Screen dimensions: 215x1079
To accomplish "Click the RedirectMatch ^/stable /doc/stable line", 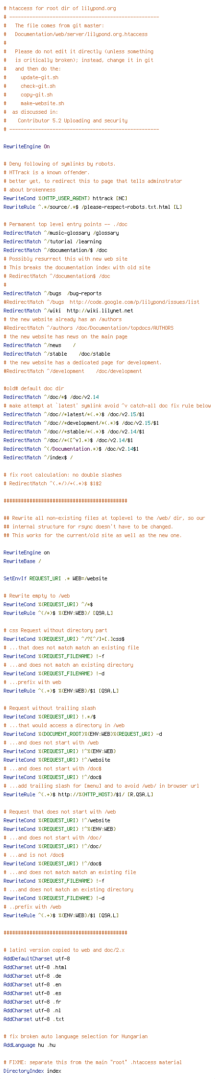I will [x=57, y=354].
